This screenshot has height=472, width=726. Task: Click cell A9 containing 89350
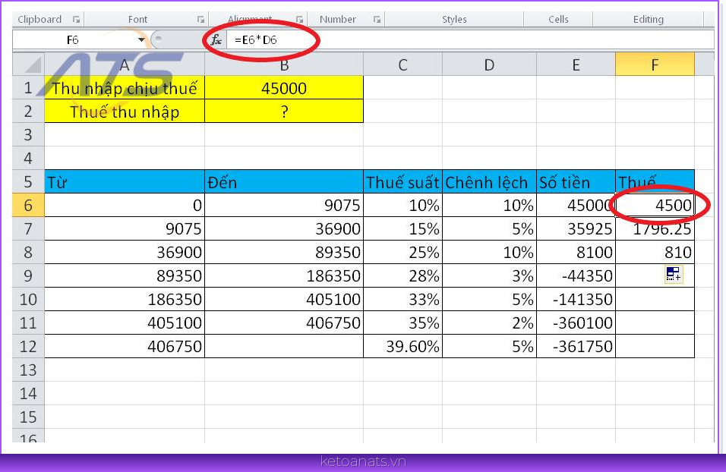[x=125, y=275]
